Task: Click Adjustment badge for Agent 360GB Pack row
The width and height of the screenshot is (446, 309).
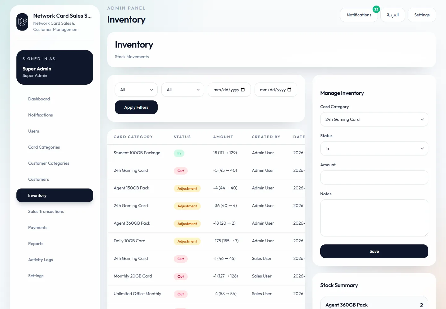Action: coord(187,224)
